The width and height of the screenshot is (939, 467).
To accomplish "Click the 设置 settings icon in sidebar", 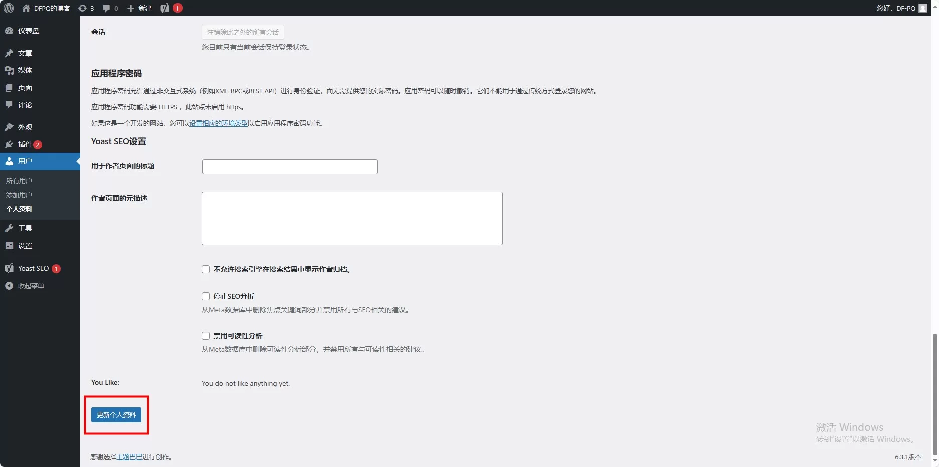I will pos(9,246).
